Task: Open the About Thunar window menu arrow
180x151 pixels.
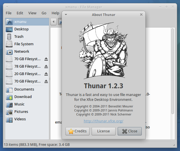Action: tap(66, 15)
